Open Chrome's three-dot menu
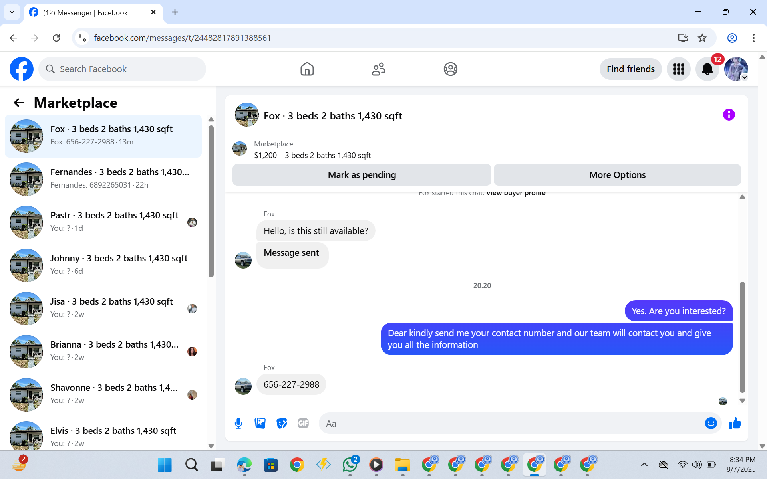Viewport: 767px width, 479px height. [753, 38]
